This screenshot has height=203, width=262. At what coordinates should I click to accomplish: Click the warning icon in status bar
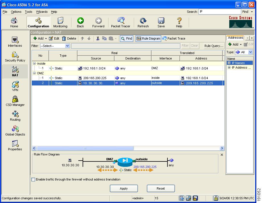(x=195, y=198)
